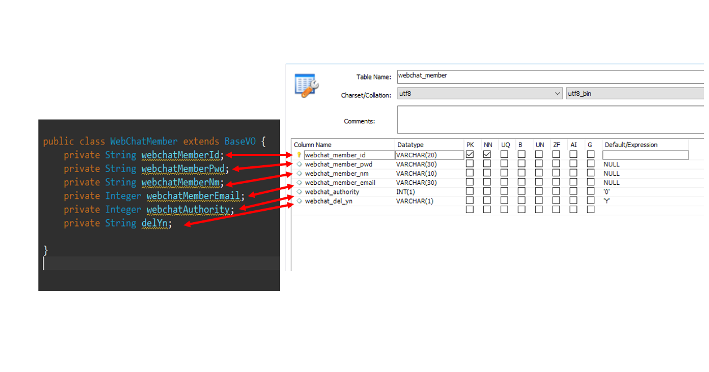Select the webchat_authority column name
709x372 pixels.
(x=332, y=192)
